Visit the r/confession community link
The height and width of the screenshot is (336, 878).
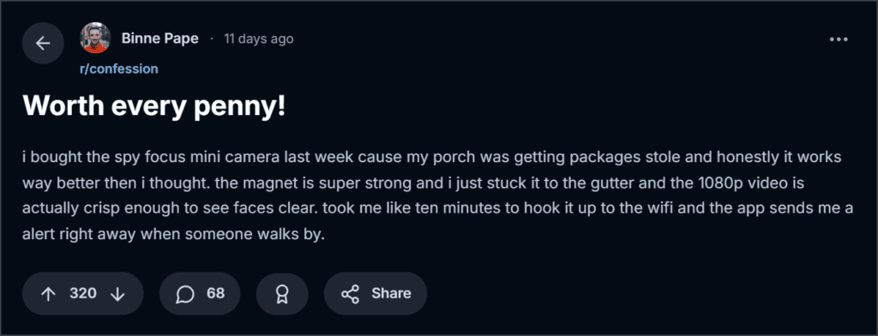(x=118, y=69)
